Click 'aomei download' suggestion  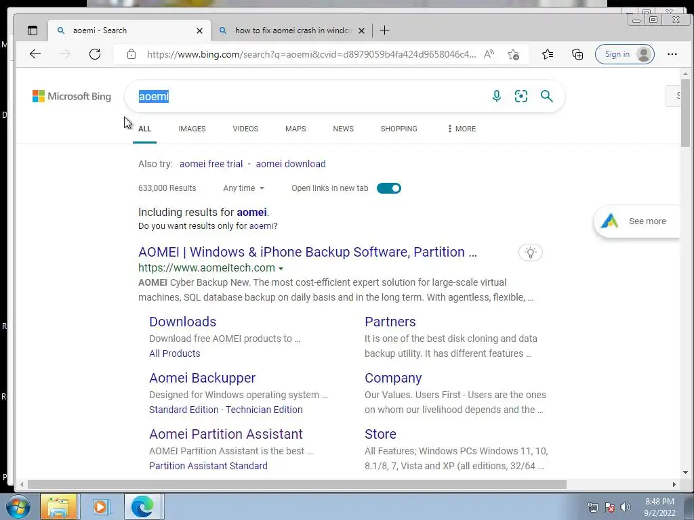[x=291, y=164]
